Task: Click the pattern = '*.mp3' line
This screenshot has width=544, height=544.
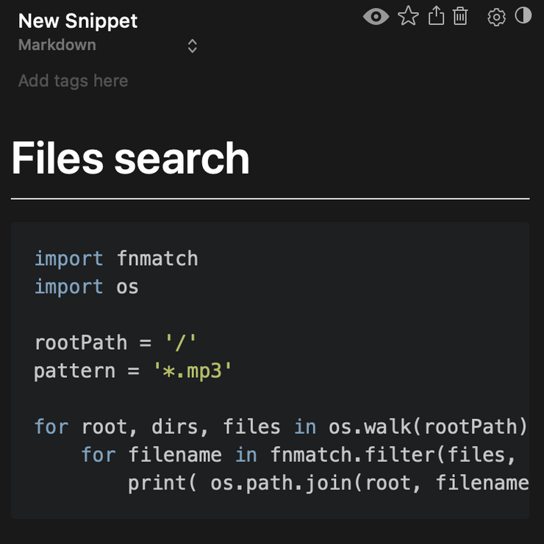Action: pyautogui.click(x=133, y=371)
